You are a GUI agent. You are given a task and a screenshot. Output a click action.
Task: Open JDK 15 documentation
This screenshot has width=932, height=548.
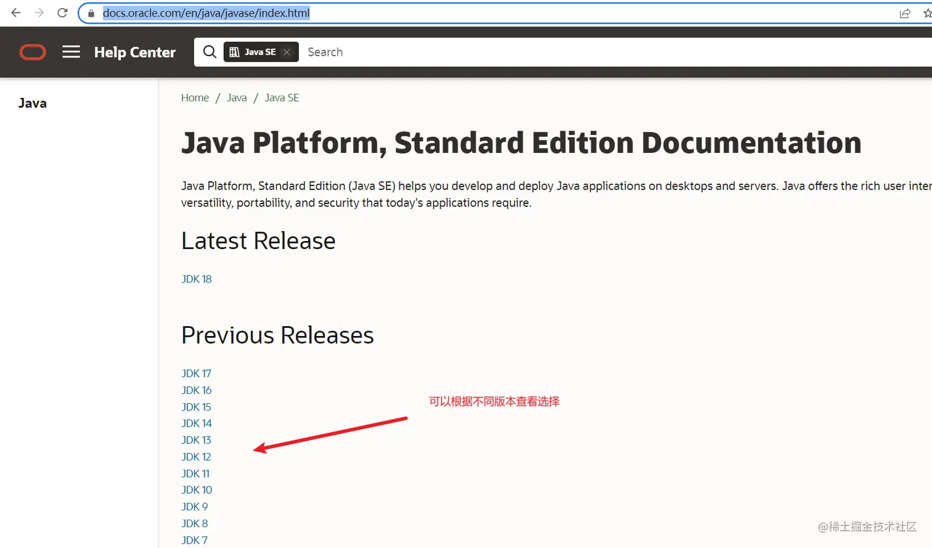(196, 406)
